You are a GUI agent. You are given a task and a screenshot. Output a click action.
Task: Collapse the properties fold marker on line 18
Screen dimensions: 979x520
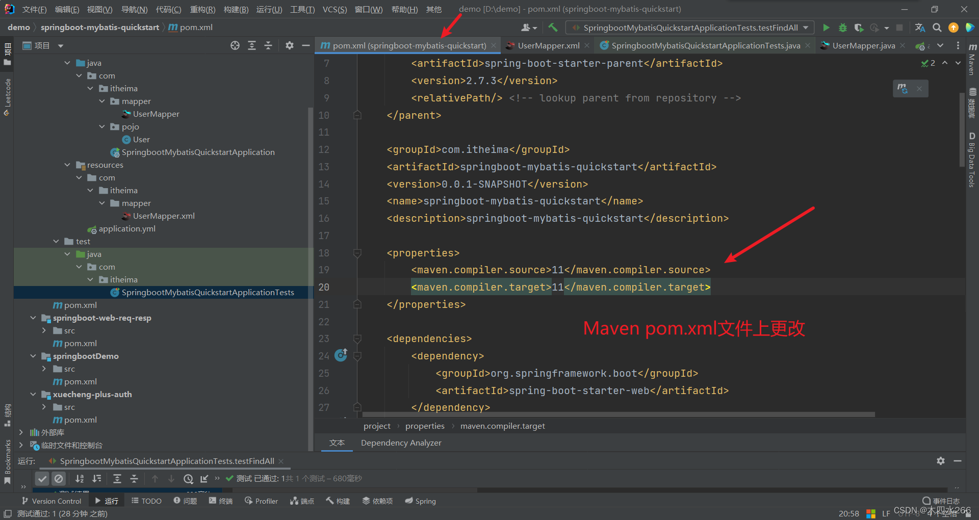coord(357,253)
